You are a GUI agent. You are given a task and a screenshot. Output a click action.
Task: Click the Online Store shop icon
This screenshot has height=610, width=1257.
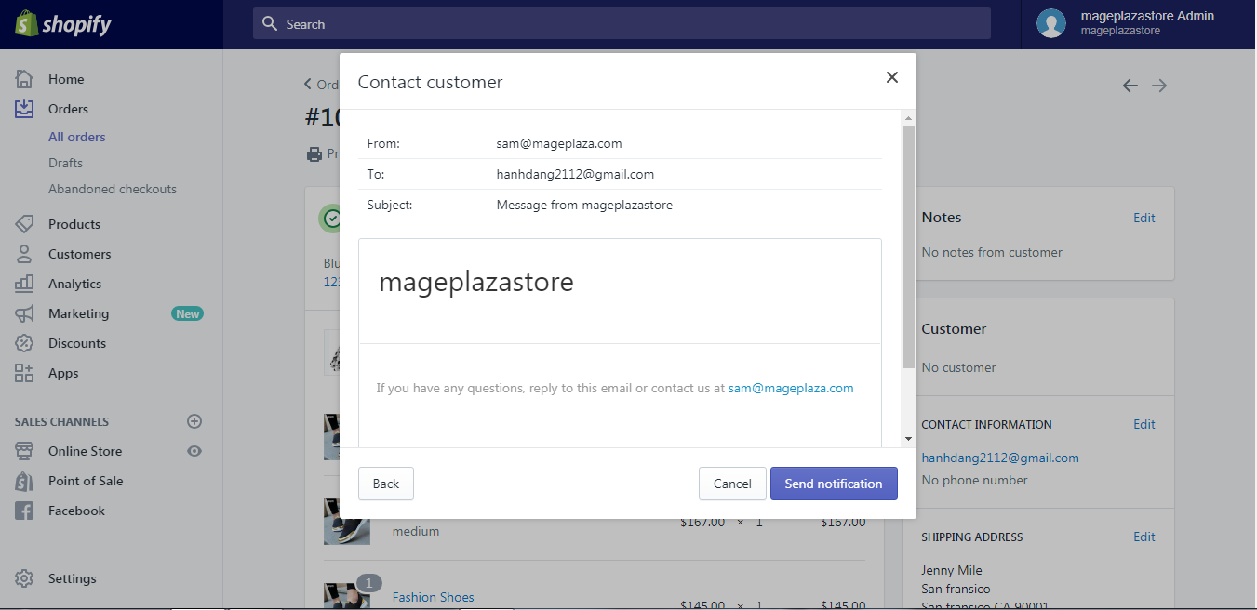tap(24, 451)
